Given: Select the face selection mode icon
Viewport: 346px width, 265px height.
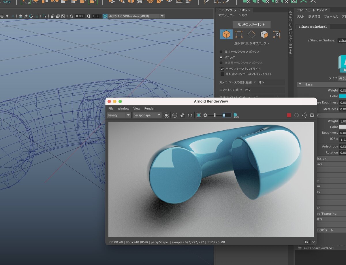Looking at the screenshot, I should [x=264, y=34].
